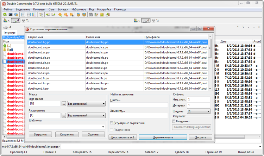Click unselect group icon with red minus
Screen dimensions: 264x156
pos(66,15)
